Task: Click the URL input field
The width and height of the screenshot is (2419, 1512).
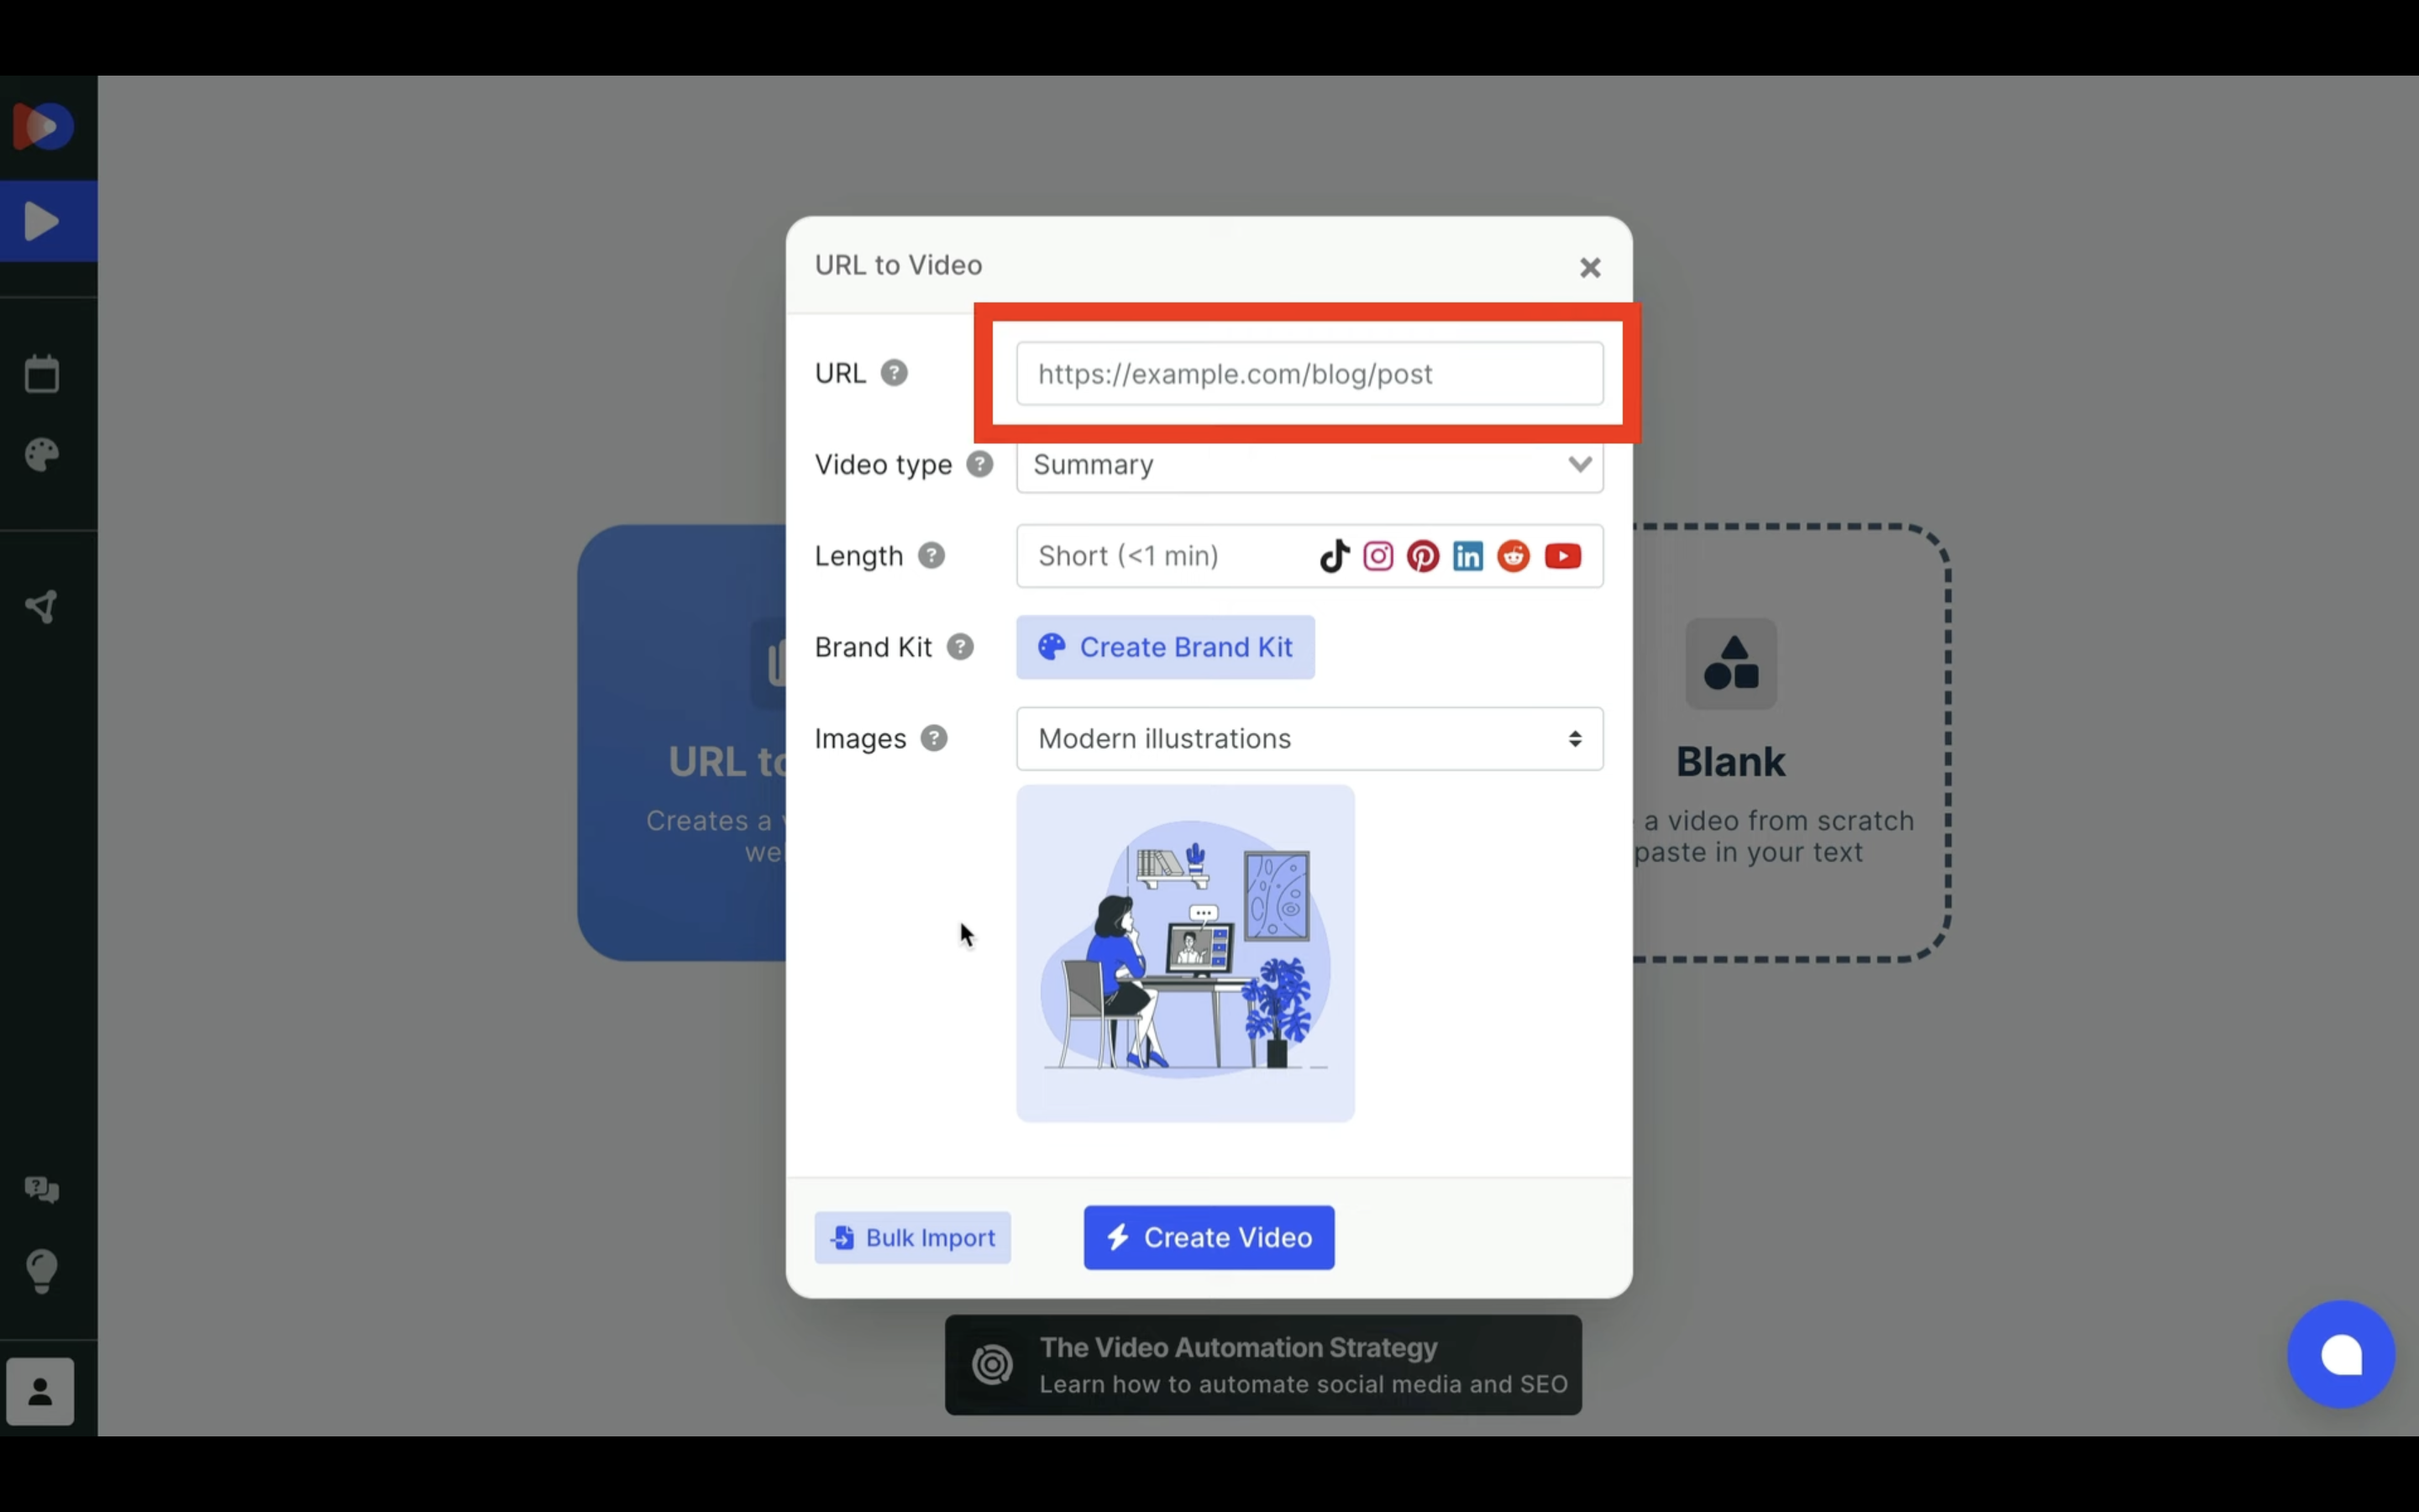Action: pos(1309,374)
